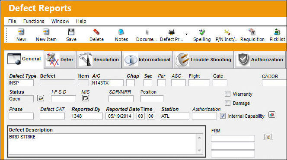Open the Requisition toolbar icon
The width and height of the screenshot is (287, 160).
252,32
